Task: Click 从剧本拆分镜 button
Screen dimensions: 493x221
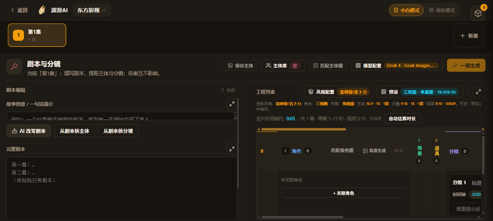Action: pos(118,131)
